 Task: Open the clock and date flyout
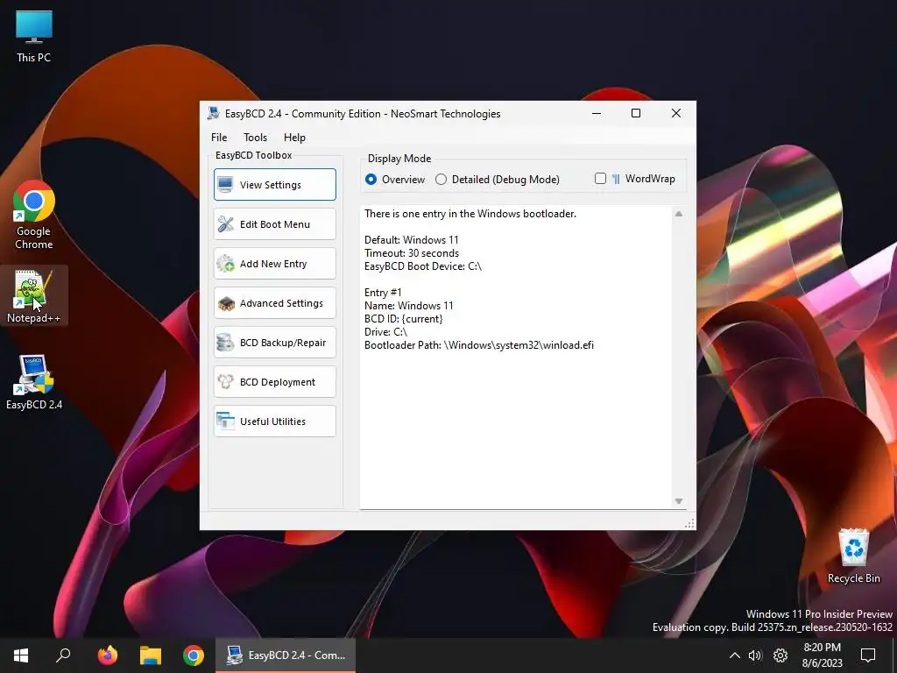[822, 655]
